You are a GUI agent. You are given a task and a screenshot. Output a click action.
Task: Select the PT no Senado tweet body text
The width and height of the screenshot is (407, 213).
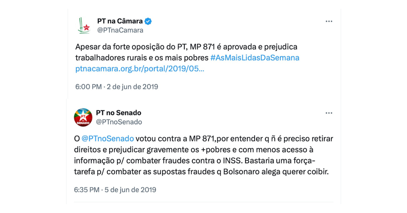coord(203,155)
